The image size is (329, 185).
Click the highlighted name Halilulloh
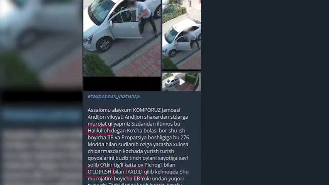pyautogui.click(x=99, y=131)
